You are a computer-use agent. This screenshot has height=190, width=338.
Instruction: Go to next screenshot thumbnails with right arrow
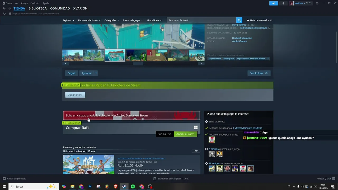201,64
